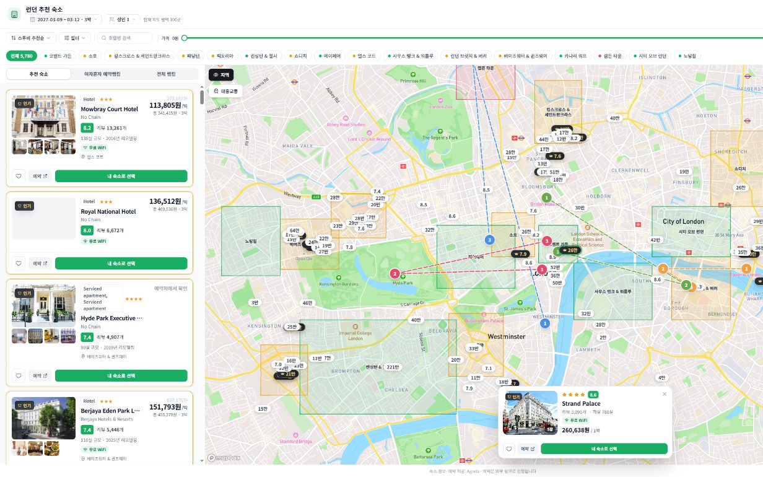The height and width of the screenshot is (477, 763).
Task: Click green marker 1 at British Museum
Action: click(x=546, y=197)
